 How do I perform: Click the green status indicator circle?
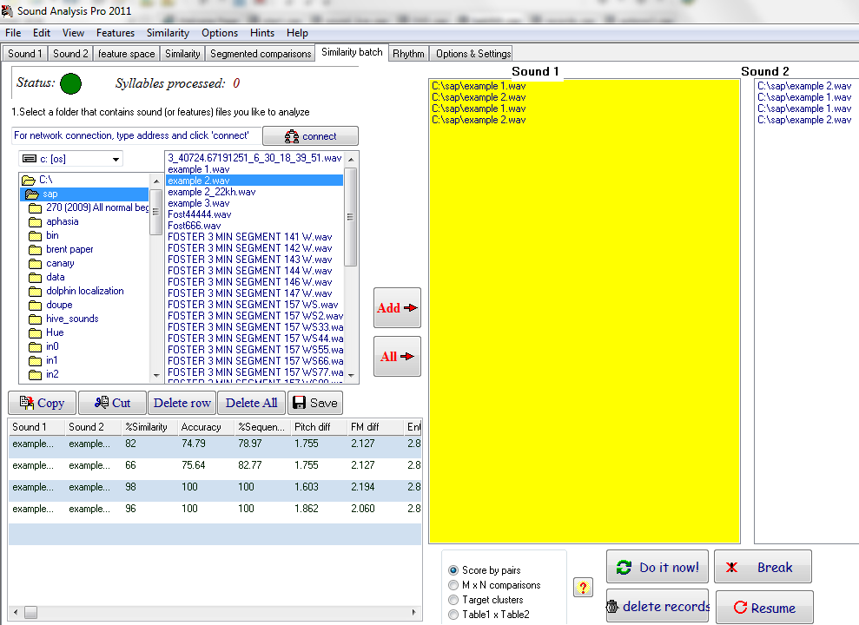pyautogui.click(x=71, y=84)
